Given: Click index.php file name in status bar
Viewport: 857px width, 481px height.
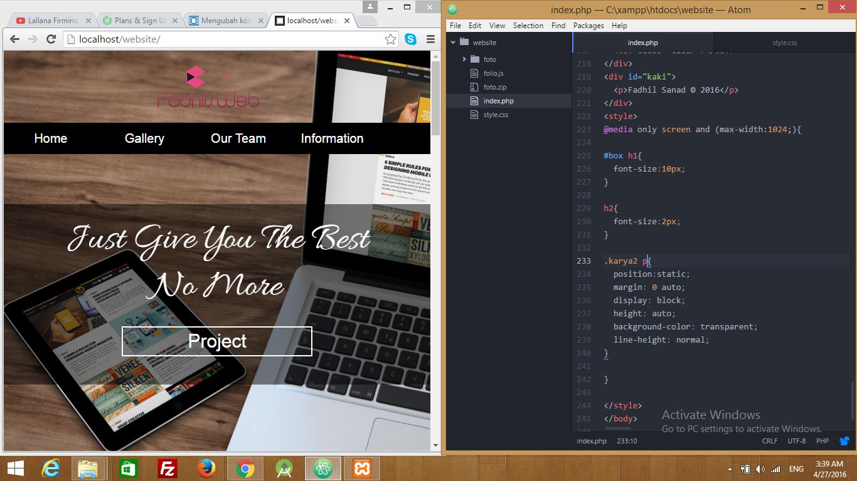Looking at the screenshot, I should (592, 441).
